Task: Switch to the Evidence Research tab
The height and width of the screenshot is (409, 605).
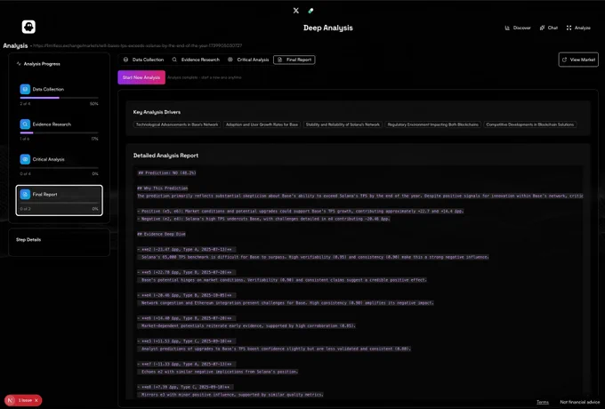Action: pyautogui.click(x=196, y=60)
